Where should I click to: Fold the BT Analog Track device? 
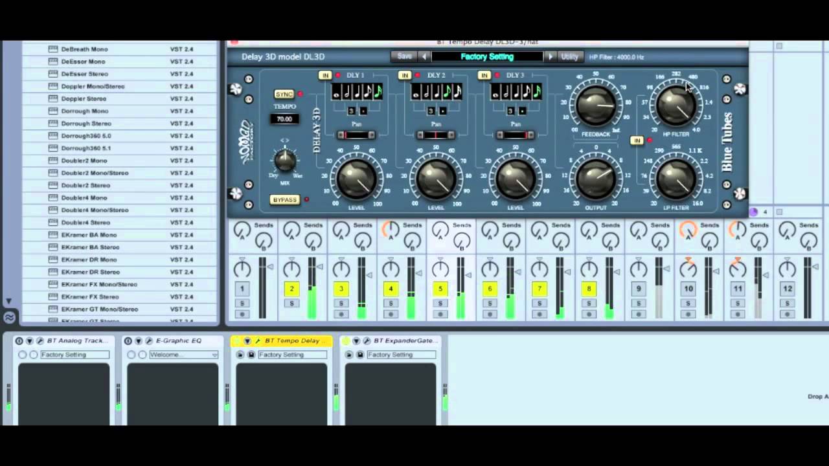point(29,341)
